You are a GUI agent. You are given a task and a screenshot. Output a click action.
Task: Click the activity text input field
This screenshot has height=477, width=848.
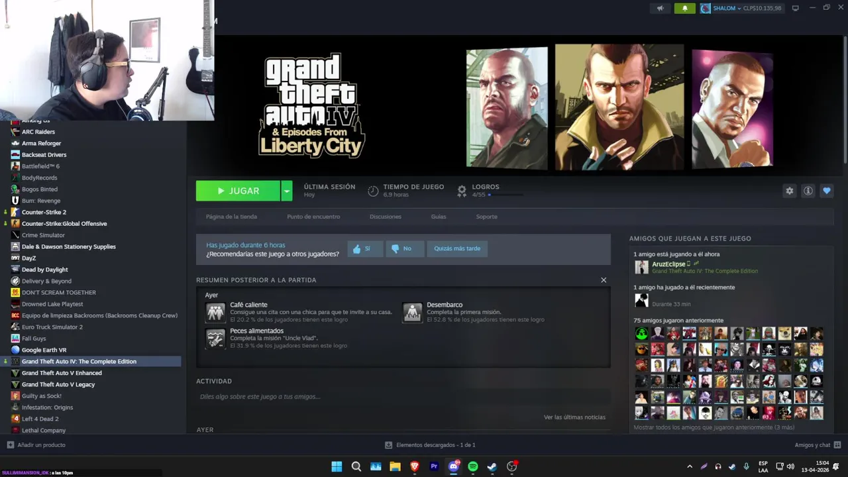click(x=403, y=396)
